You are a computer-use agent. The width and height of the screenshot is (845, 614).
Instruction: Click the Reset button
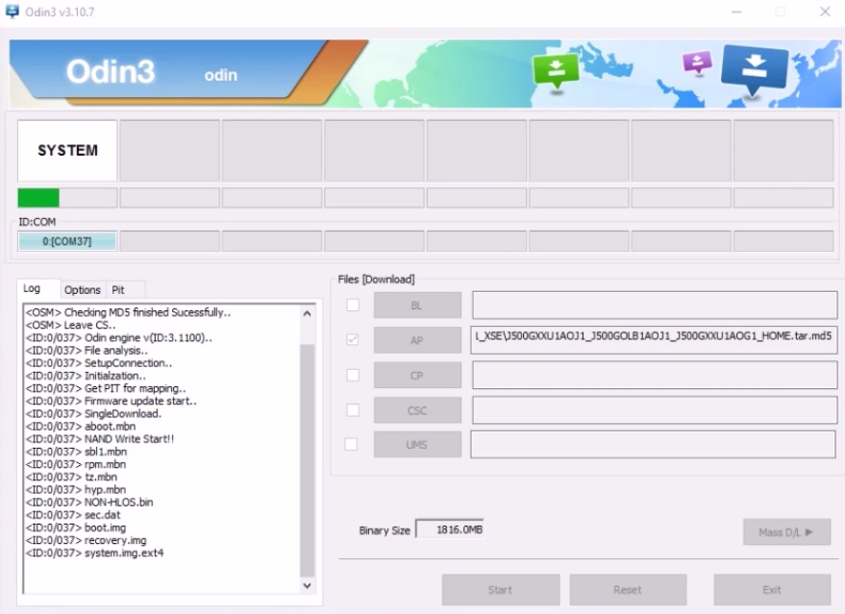628,589
